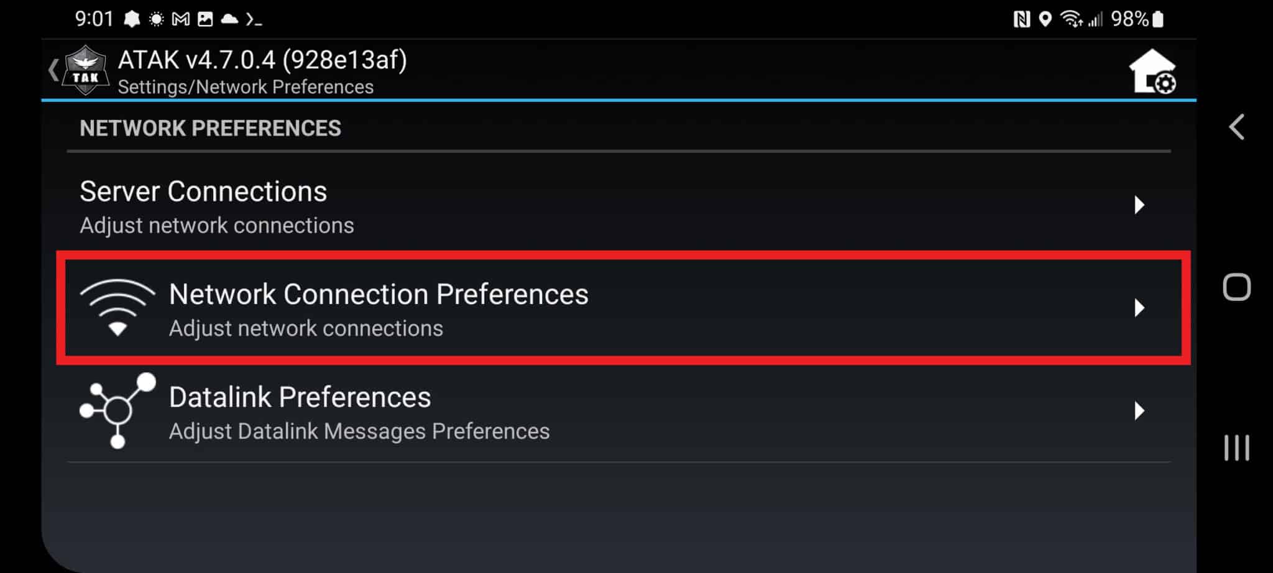Click the TAK shield logo icon
Viewport: 1273px width, 573px height.
point(86,70)
